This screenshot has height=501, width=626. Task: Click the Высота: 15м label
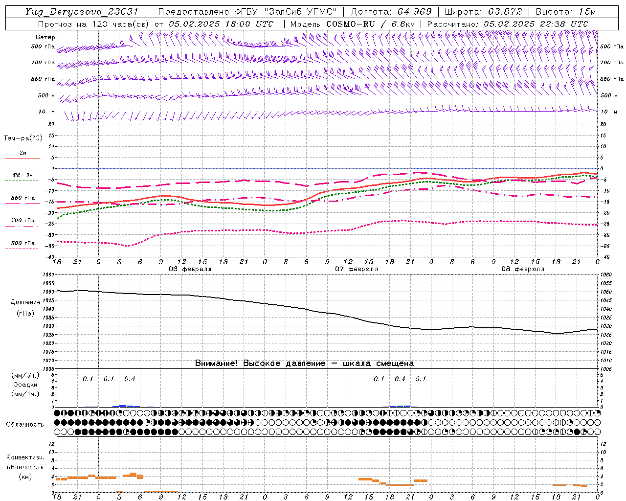(x=566, y=12)
